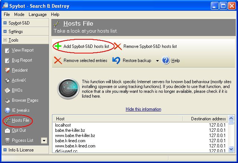The width and height of the screenshot is (238, 163).
Task: Open the Restore backup dropdown arrow
Action: click(x=157, y=61)
